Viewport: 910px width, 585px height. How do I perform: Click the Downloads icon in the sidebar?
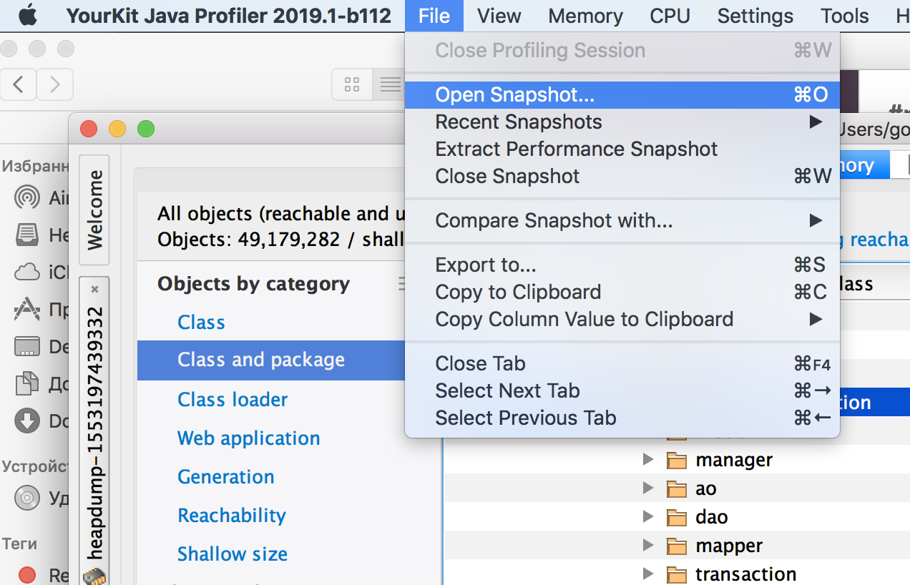[26, 420]
